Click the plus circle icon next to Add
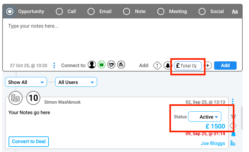The width and height of the screenshot is (249, 152). (x=208, y=66)
